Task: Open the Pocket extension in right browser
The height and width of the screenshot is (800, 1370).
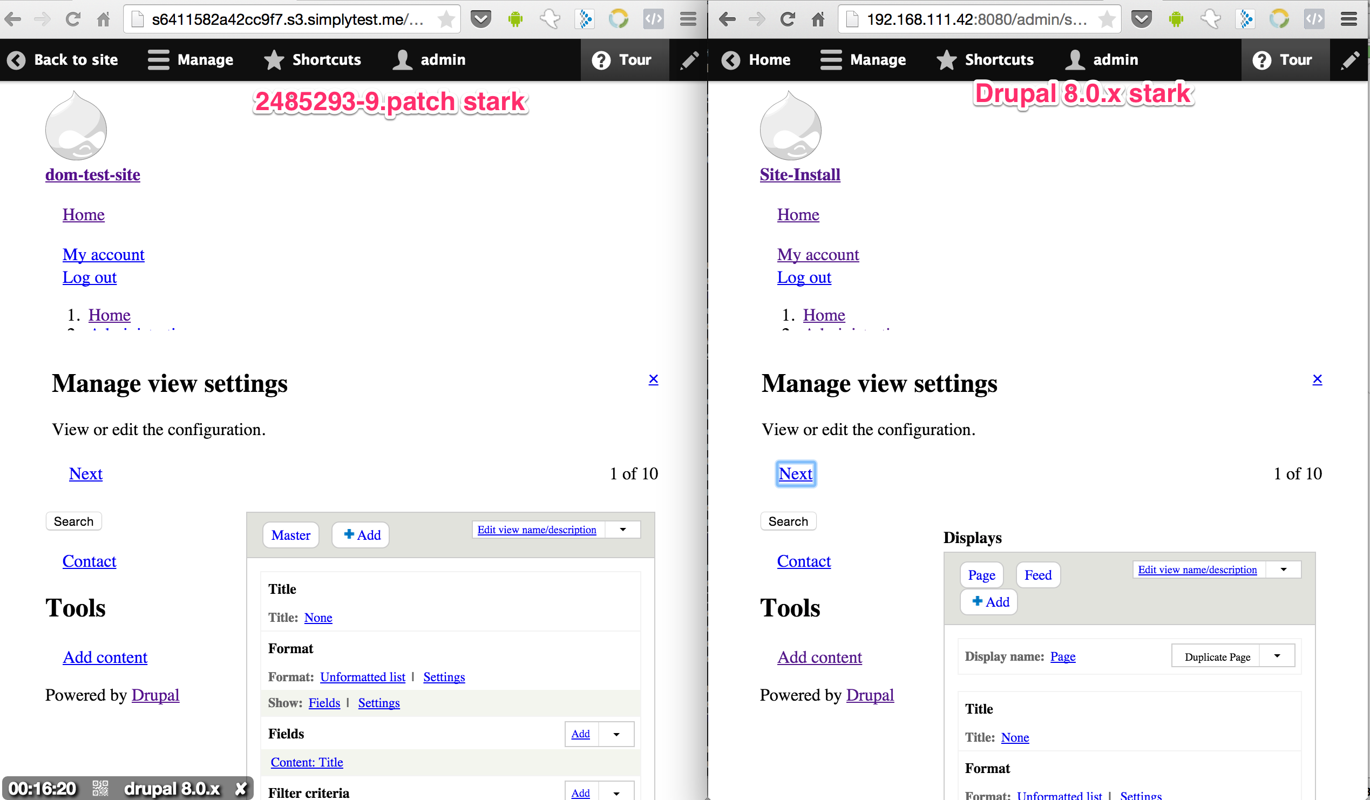Action: point(1141,19)
